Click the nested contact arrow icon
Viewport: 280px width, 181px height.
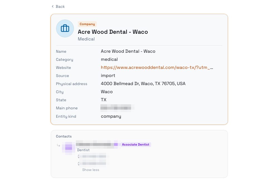pos(58,145)
